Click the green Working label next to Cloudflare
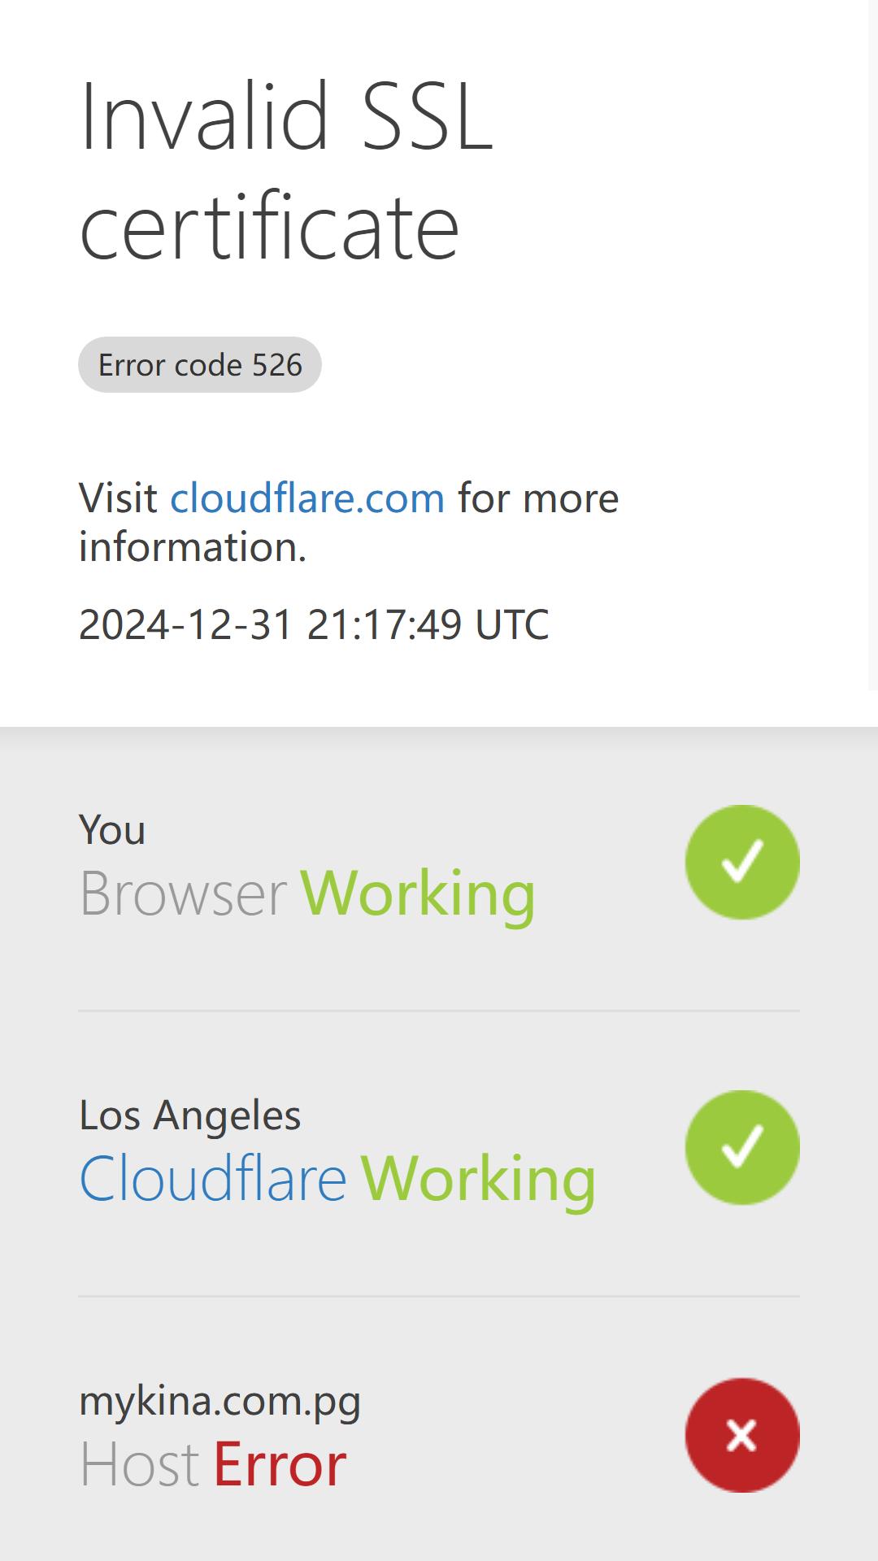 point(478,1179)
